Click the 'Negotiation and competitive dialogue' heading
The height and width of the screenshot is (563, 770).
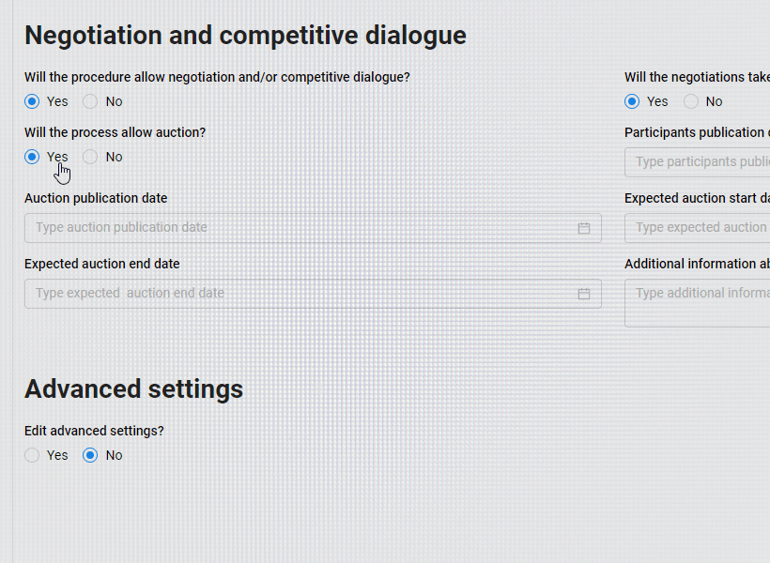(245, 35)
